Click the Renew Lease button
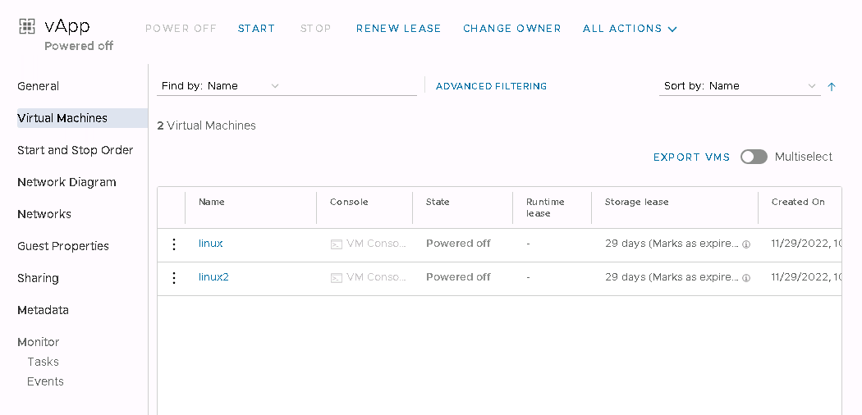 (398, 29)
